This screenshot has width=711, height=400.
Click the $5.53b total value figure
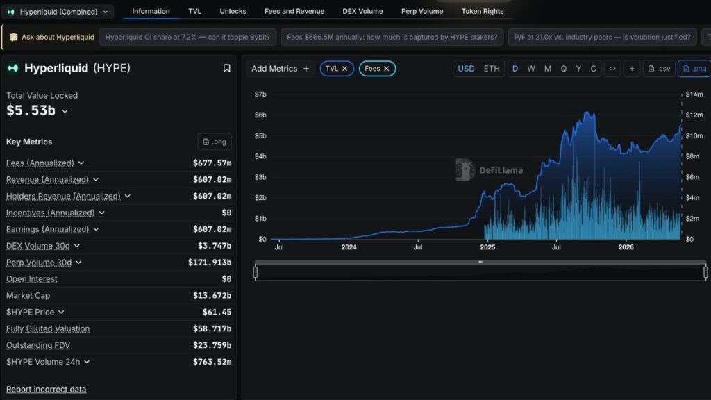tap(31, 110)
